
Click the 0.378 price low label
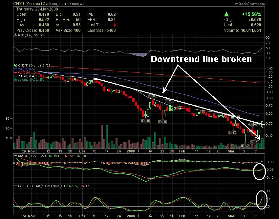coord(255,142)
